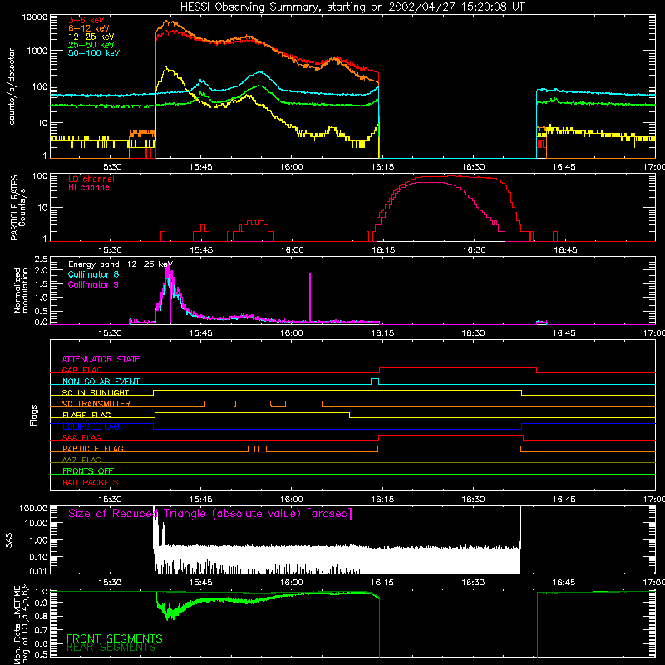Click the 16:45 tick under particle rates panel
The height and width of the screenshot is (665, 665).
[565, 250]
